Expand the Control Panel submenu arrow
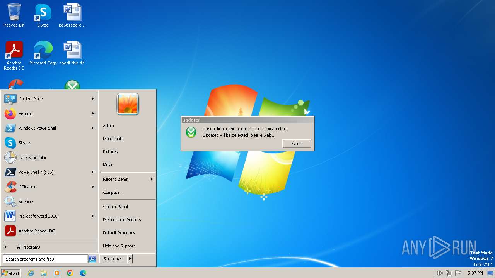This screenshot has height=278, width=495. coord(93,99)
